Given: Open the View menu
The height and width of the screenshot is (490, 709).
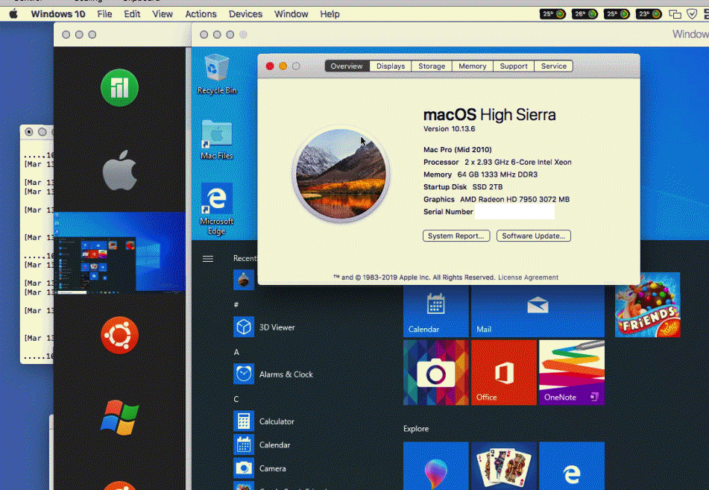Looking at the screenshot, I should pos(163,14).
